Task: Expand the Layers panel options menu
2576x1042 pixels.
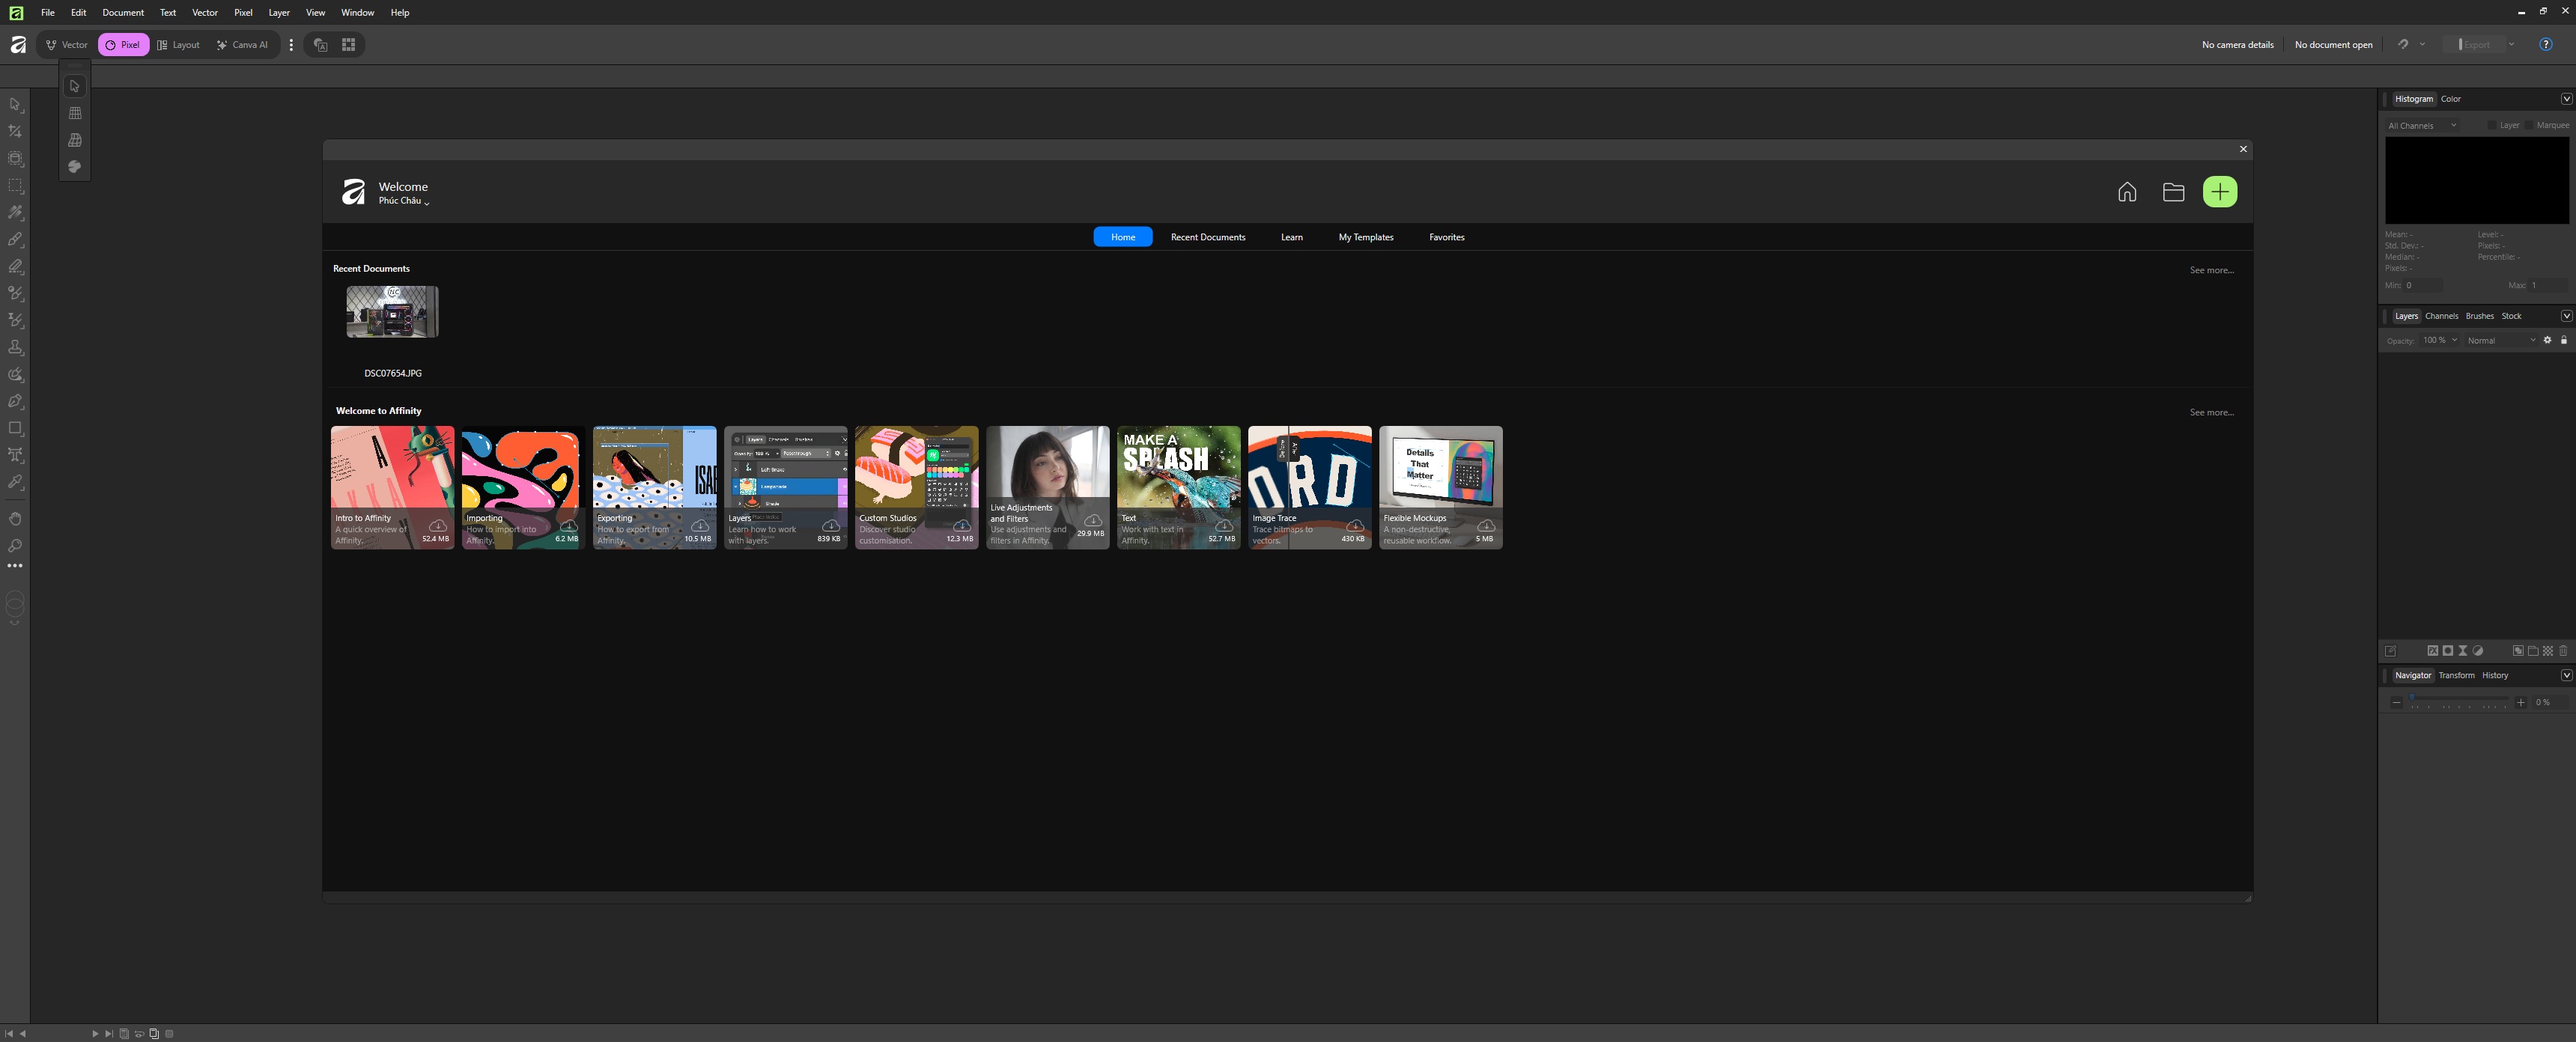Action: point(2566,316)
